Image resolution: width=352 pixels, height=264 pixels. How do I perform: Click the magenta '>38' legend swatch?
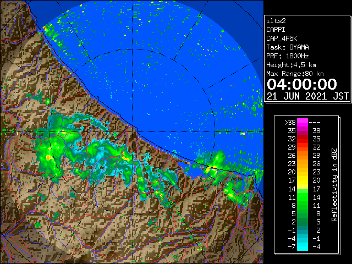coord(302,123)
